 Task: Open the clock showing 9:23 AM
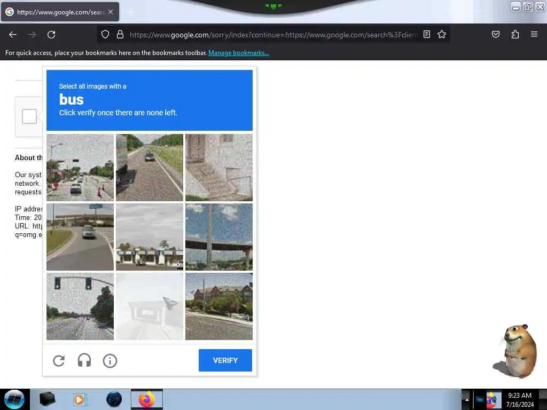[520, 400]
